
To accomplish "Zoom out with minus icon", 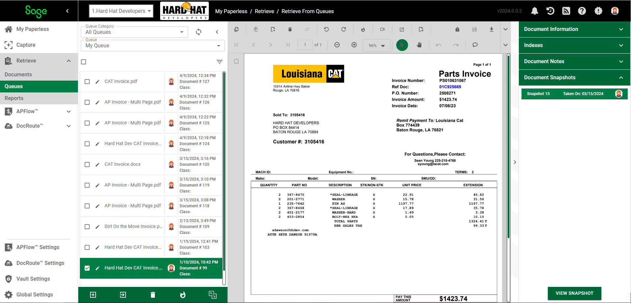I will pyautogui.click(x=337, y=45).
